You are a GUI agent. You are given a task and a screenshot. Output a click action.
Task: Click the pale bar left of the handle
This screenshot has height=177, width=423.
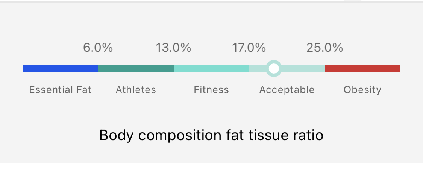coord(258,68)
